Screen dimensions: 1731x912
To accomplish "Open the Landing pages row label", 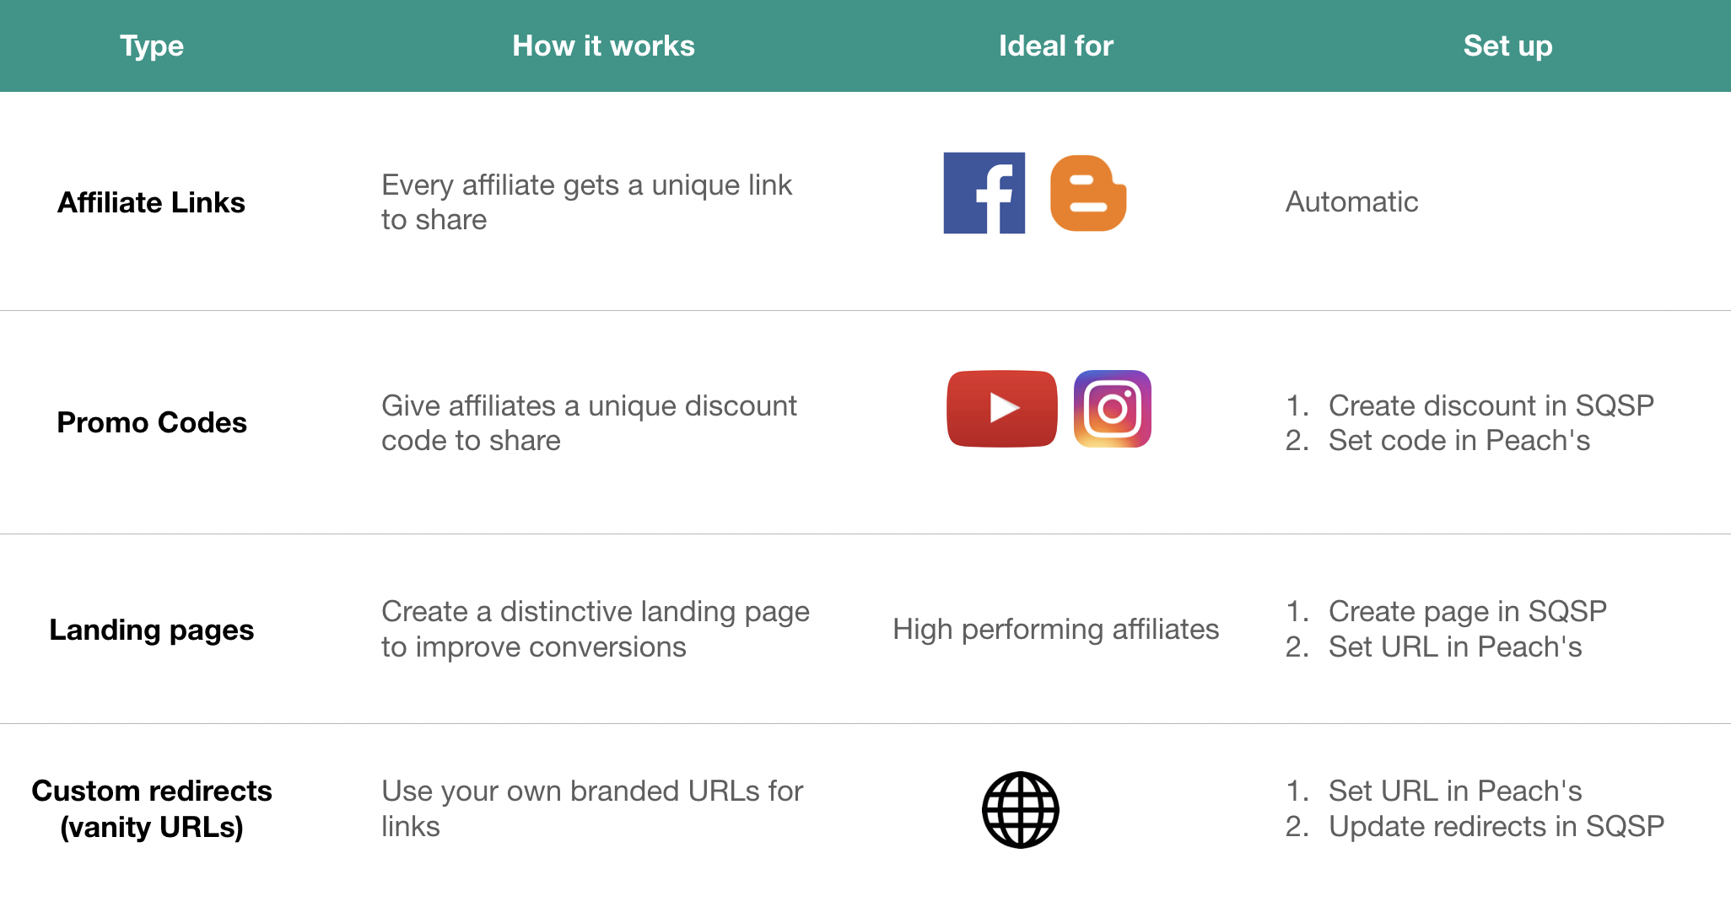I will 152,630.
